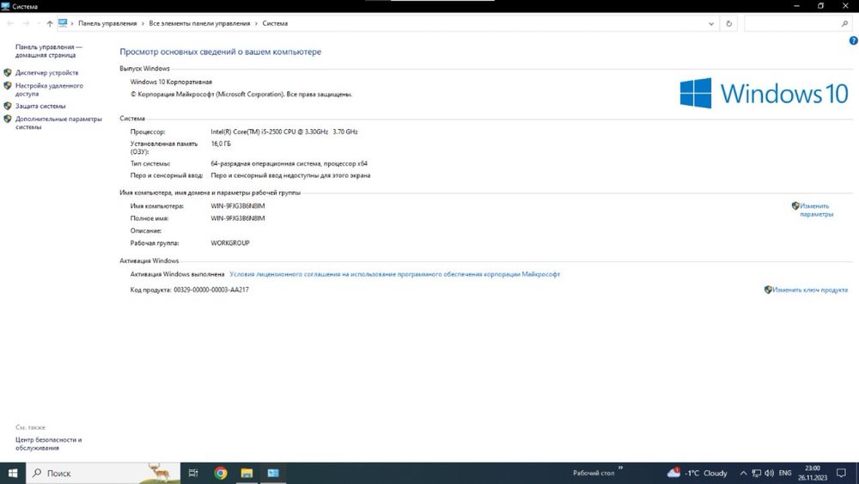The image size is (859, 484).
Task: Click shield icon next to Изменить параметры
Action: coord(795,206)
